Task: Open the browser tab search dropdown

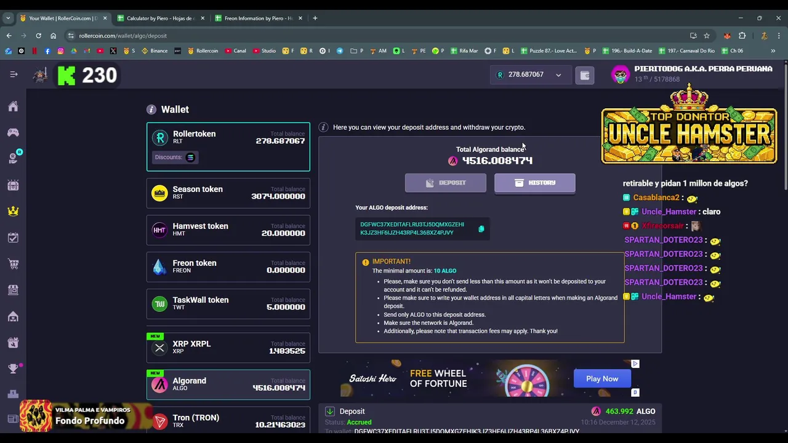Action: 8,18
